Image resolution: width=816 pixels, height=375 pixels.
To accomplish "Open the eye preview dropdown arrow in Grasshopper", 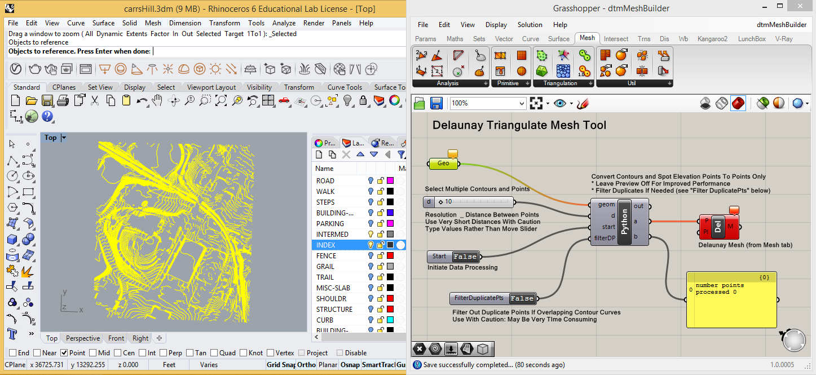I will tap(571, 104).
